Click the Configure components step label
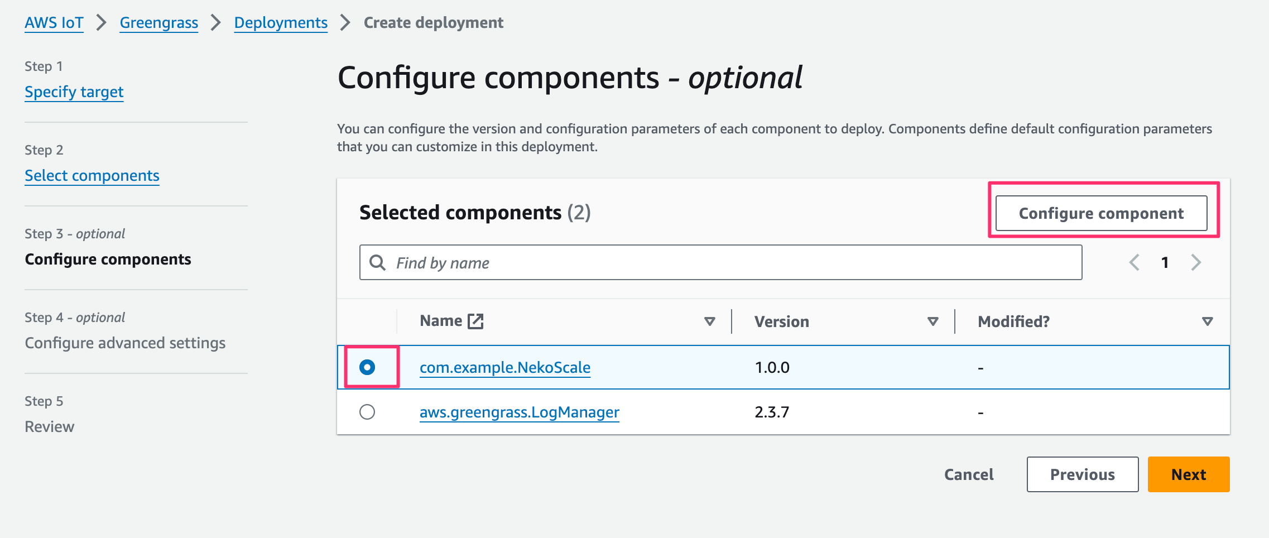Viewport: 1269px width, 538px height. pyautogui.click(x=108, y=260)
